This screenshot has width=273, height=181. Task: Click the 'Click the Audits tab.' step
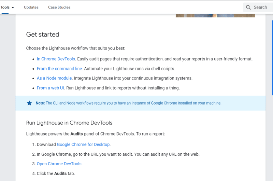click(56, 173)
